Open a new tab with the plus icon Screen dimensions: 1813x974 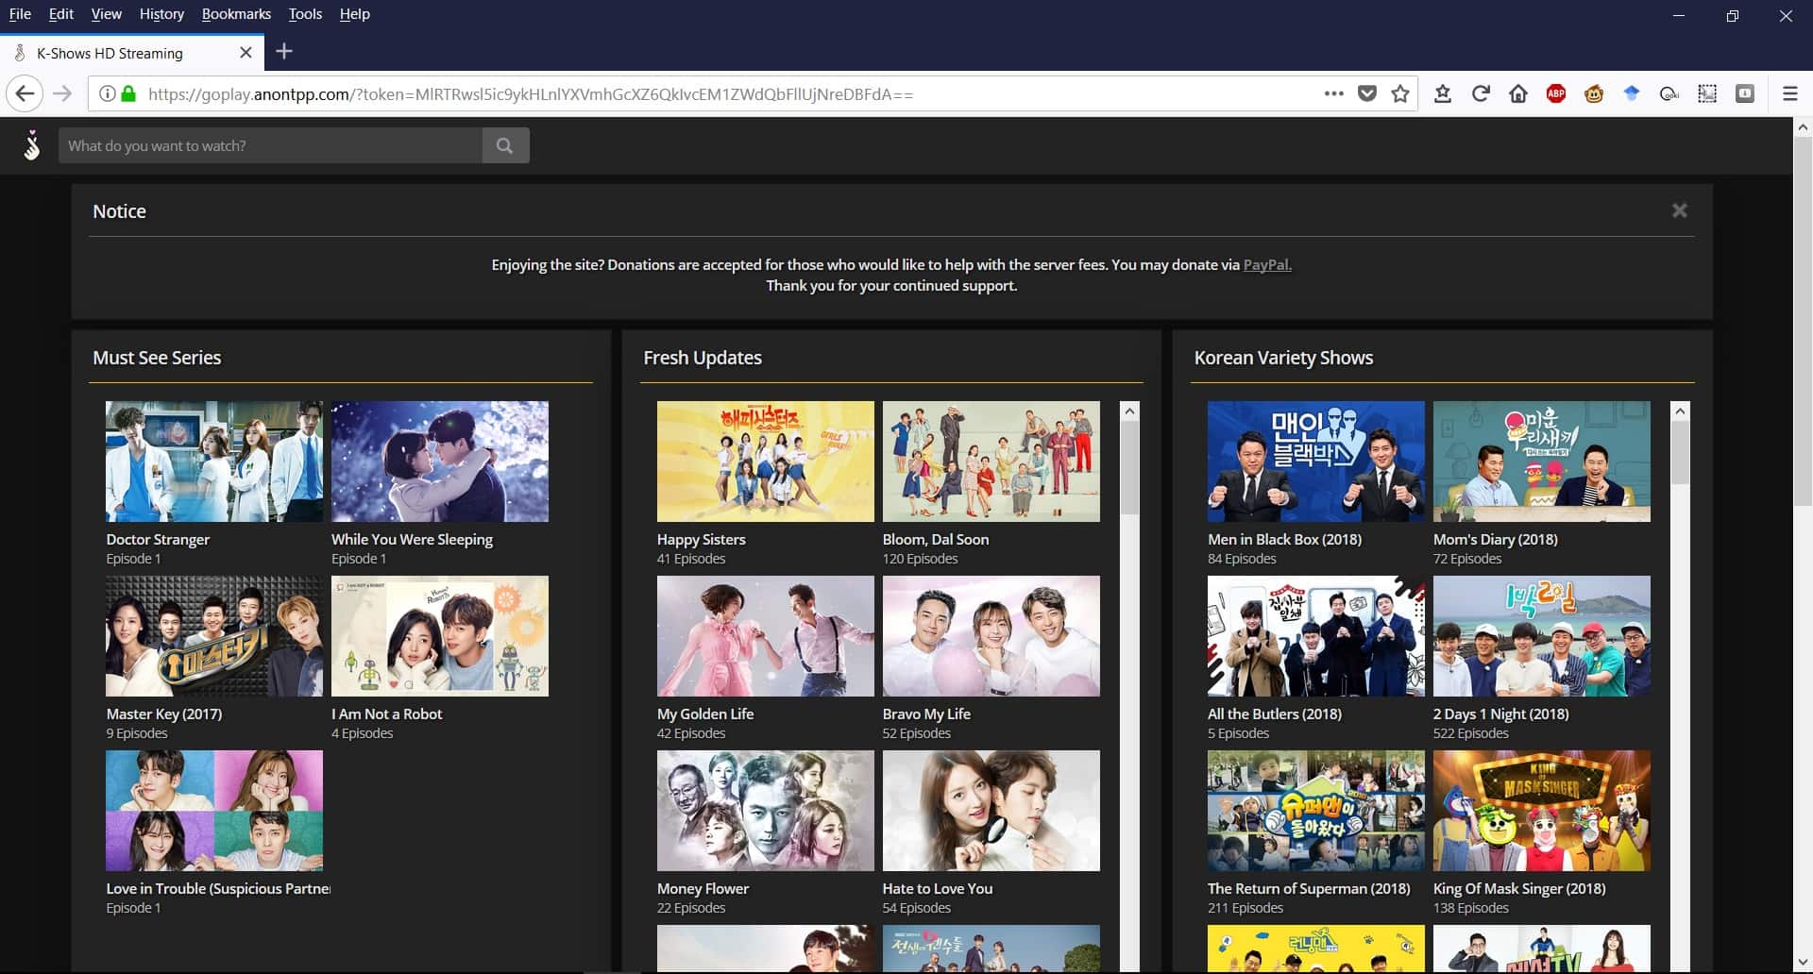coord(284,52)
